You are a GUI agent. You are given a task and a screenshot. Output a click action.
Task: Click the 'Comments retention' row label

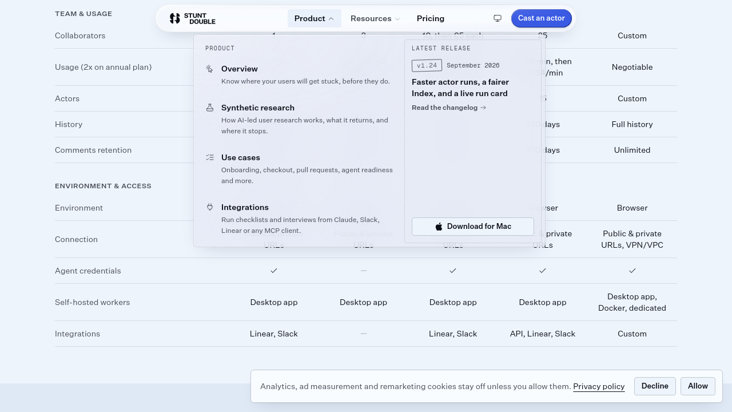93,150
